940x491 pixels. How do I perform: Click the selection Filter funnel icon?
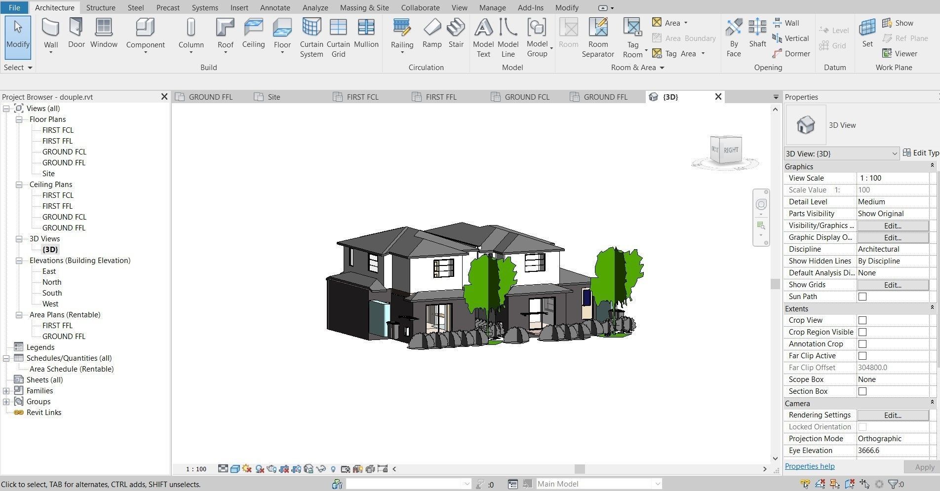coord(893,484)
